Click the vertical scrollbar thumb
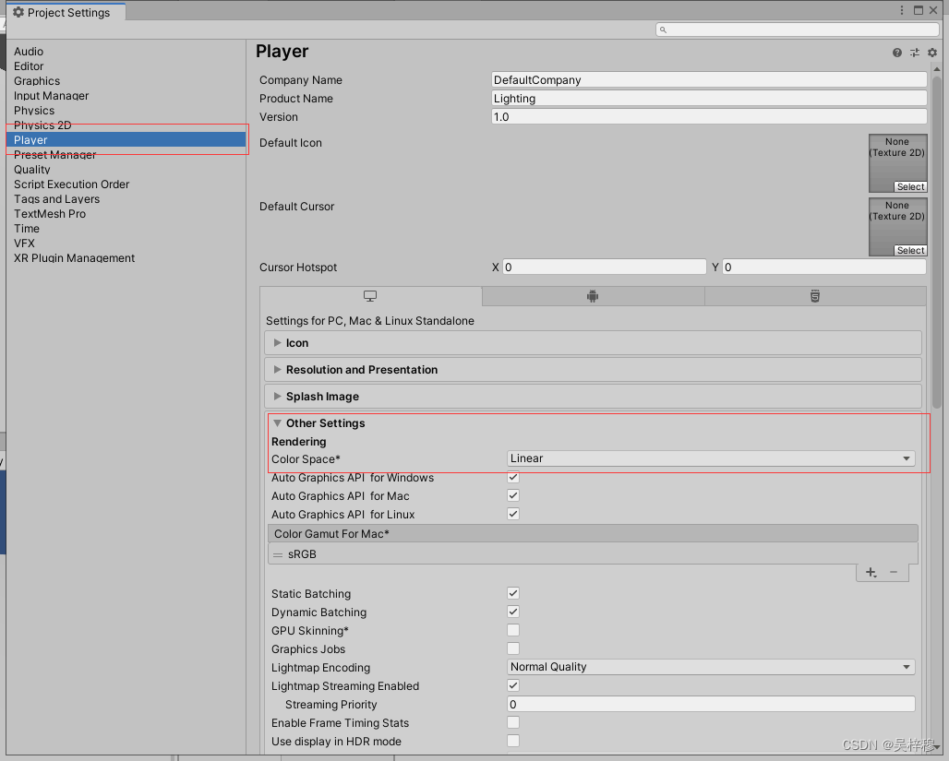The height and width of the screenshot is (761, 949). [936, 242]
